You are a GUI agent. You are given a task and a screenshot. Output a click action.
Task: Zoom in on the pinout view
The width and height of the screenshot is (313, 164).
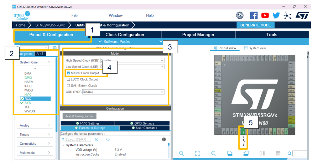point(181,153)
